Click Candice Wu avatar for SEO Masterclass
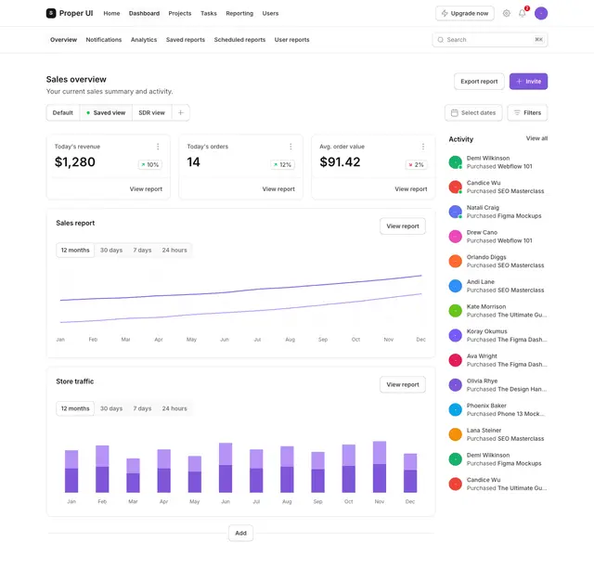Viewport: 594px width, 581px height. coord(455,187)
